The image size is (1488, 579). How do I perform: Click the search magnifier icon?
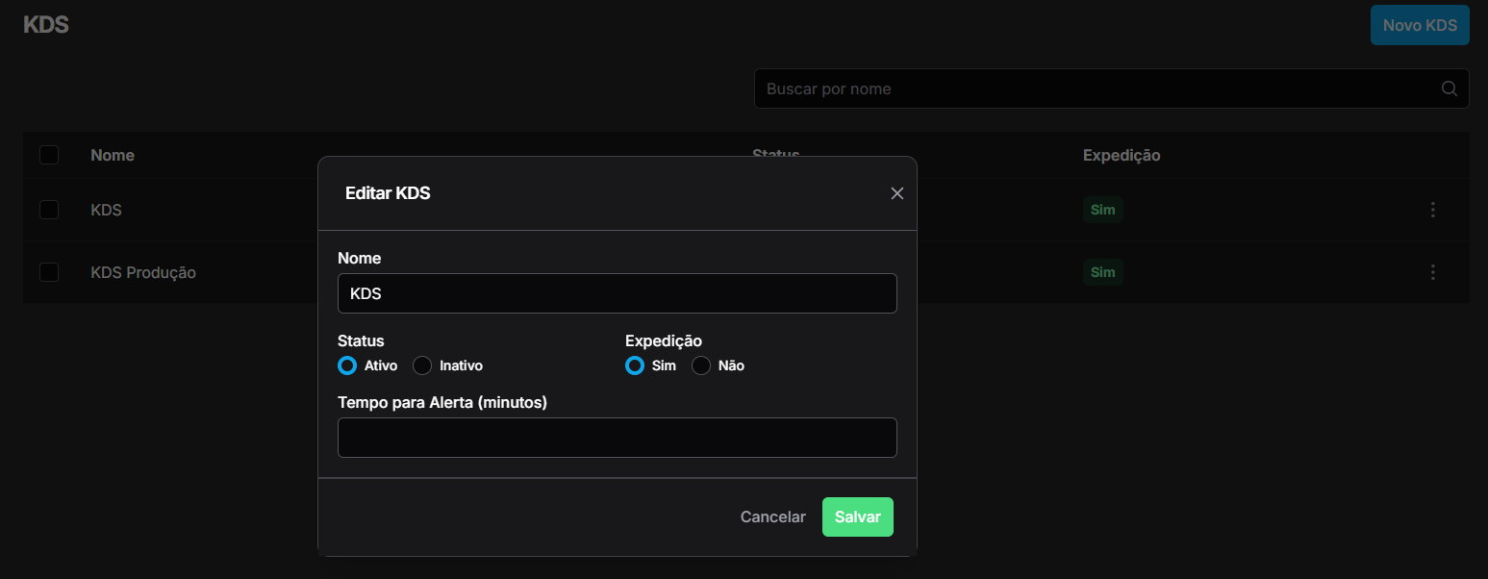1450,88
